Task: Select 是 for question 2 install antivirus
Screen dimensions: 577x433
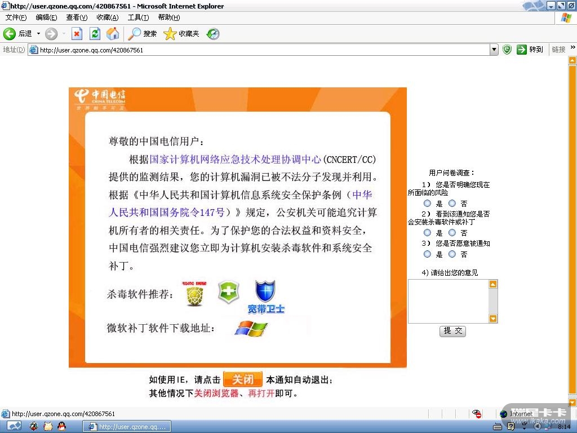Action: pos(427,233)
